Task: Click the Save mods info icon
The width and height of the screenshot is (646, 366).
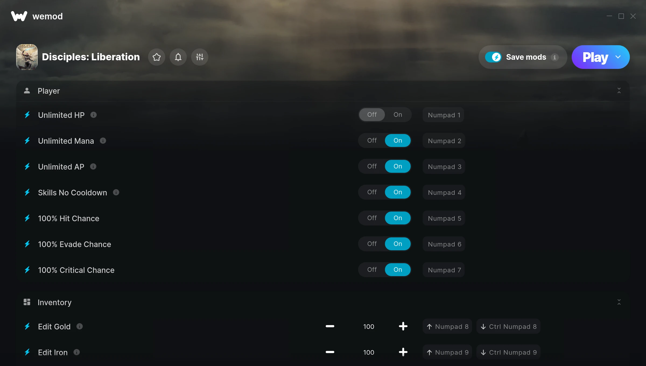Action: click(x=554, y=57)
